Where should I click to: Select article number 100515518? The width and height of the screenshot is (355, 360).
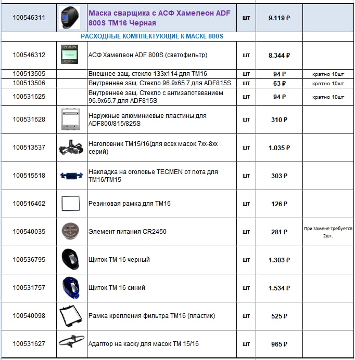(29, 176)
